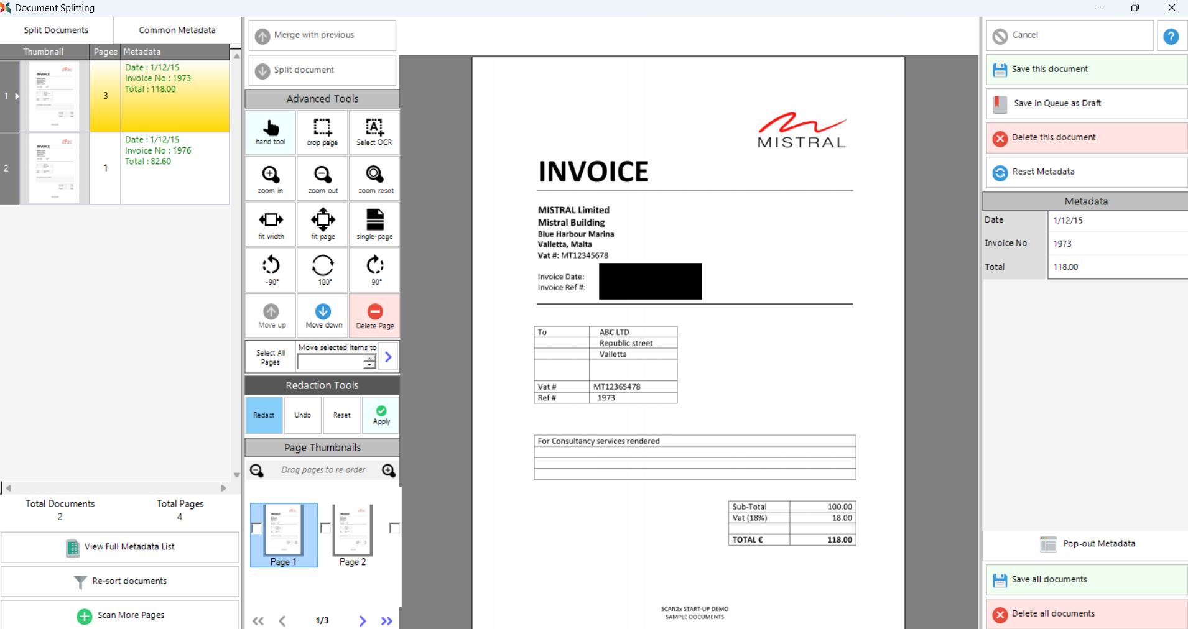Rotate page 90 degrees clockwise

tap(374, 269)
